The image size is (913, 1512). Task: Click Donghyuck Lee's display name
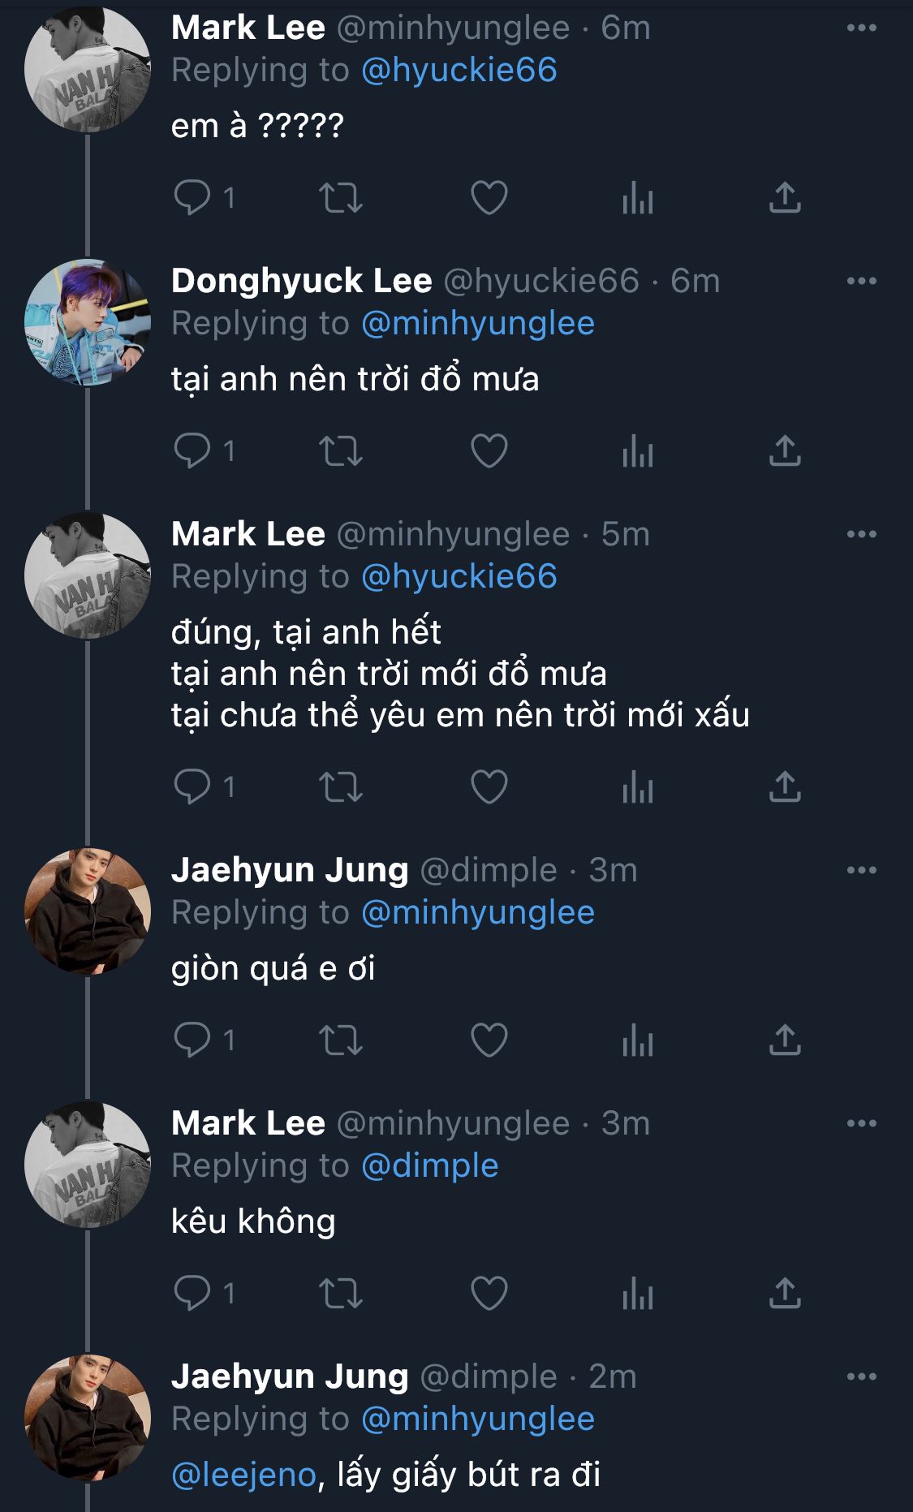coord(301,281)
